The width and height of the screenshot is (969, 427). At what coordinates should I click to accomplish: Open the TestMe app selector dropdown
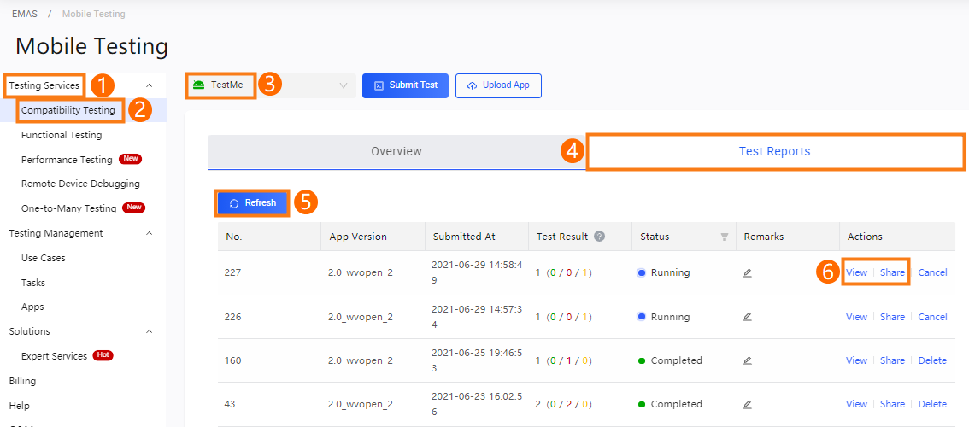[x=271, y=85]
